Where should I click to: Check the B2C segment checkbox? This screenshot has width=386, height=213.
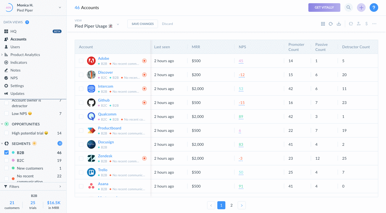(x=6, y=160)
